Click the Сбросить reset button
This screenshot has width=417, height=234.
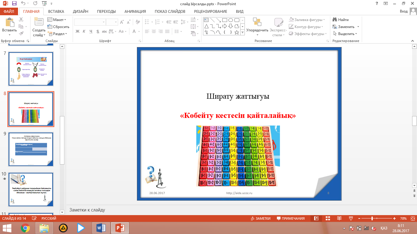click(x=58, y=27)
